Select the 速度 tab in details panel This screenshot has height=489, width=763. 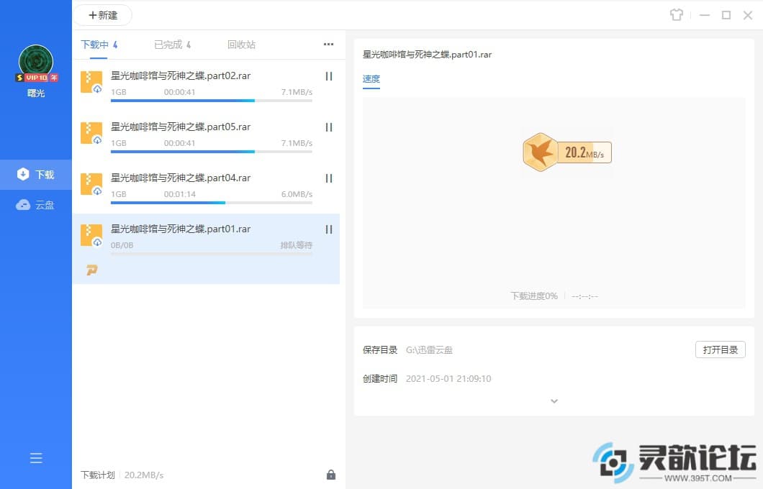[371, 79]
